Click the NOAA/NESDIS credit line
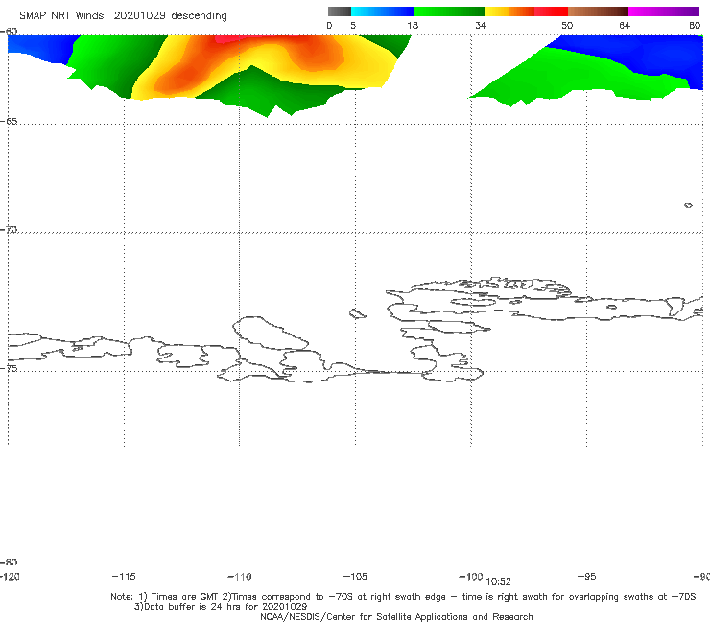The image size is (710, 623). click(x=396, y=616)
